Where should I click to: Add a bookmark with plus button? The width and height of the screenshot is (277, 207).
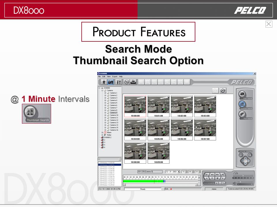pyautogui.click(x=217, y=183)
